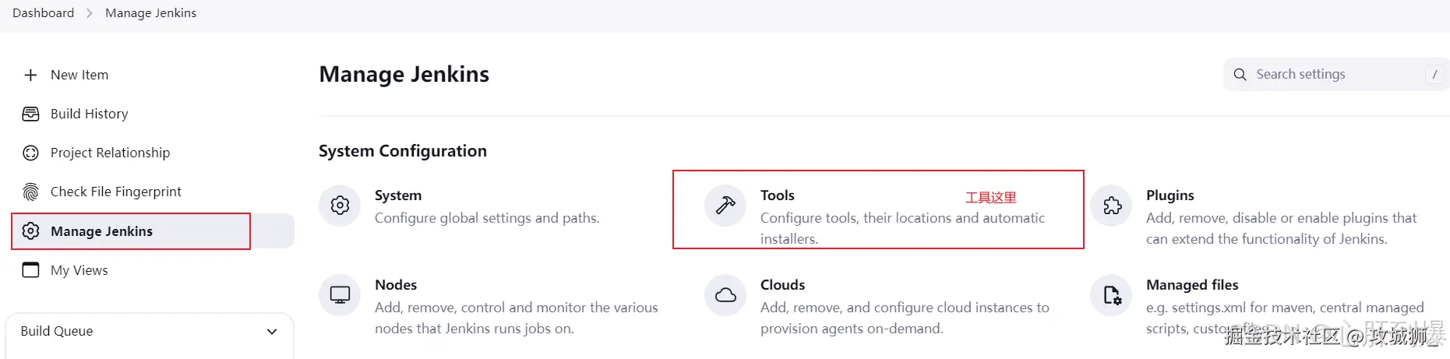The height and width of the screenshot is (359, 1450).
Task: Expand the Build Queue chevron
Action: [272, 331]
